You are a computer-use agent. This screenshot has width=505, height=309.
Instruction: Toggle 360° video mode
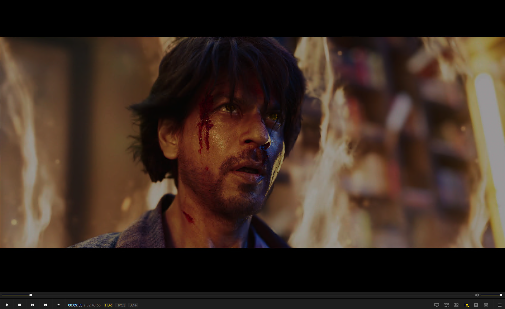(x=447, y=305)
